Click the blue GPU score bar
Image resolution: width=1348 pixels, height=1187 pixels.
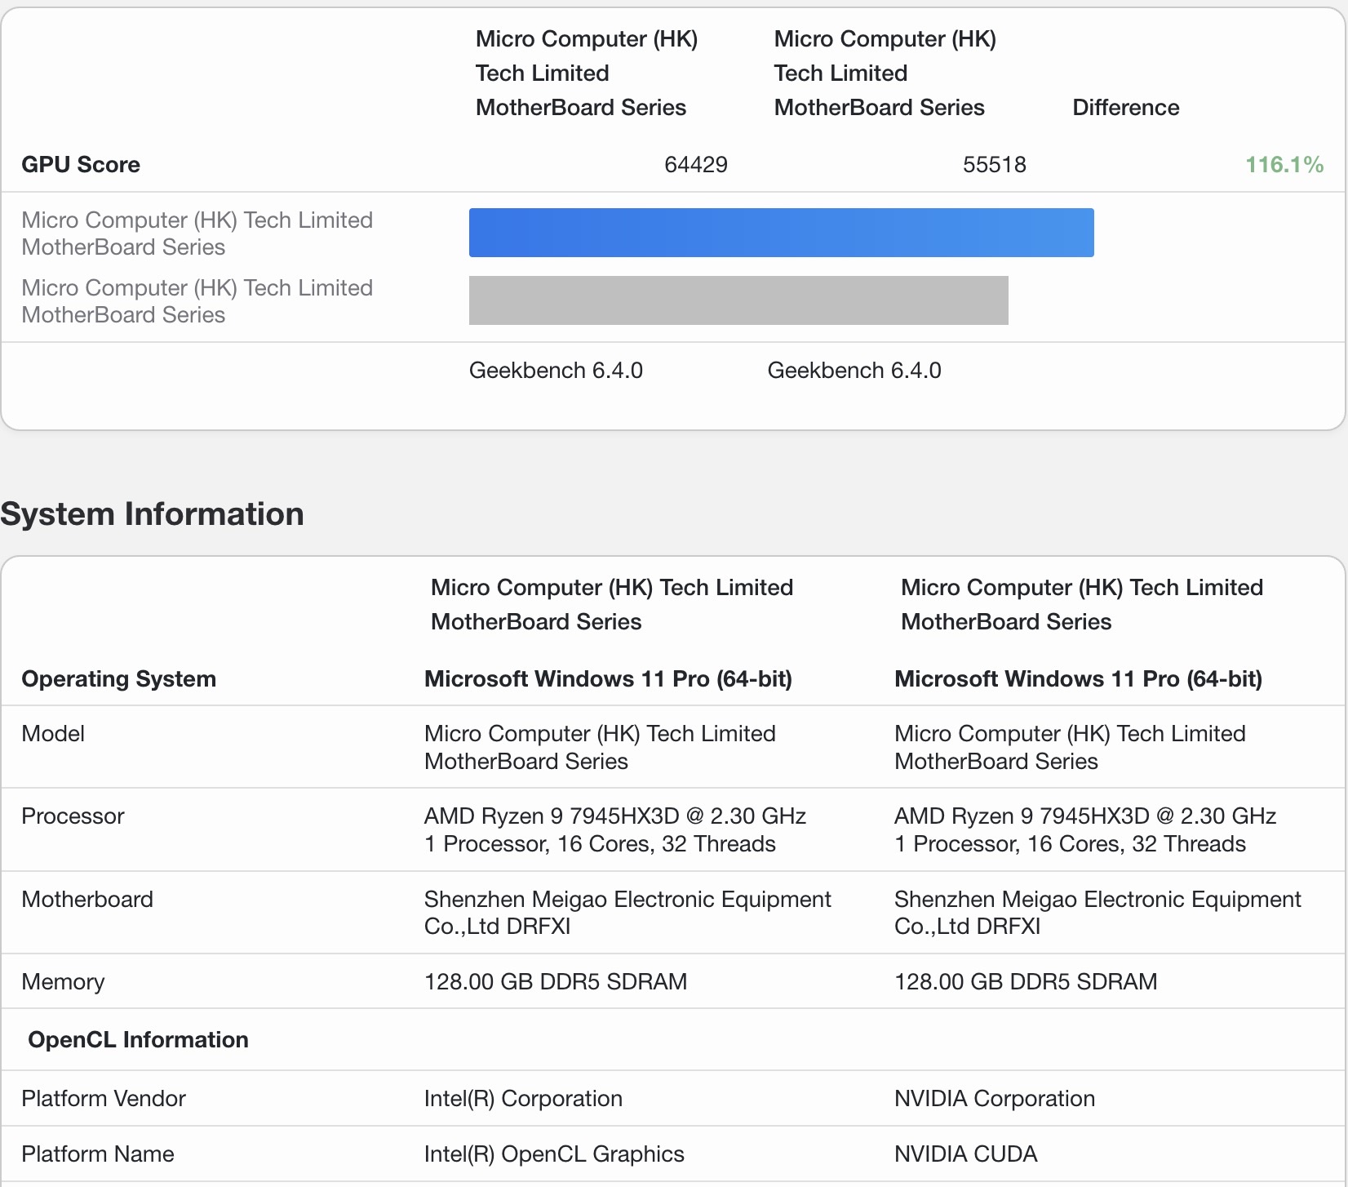781,233
